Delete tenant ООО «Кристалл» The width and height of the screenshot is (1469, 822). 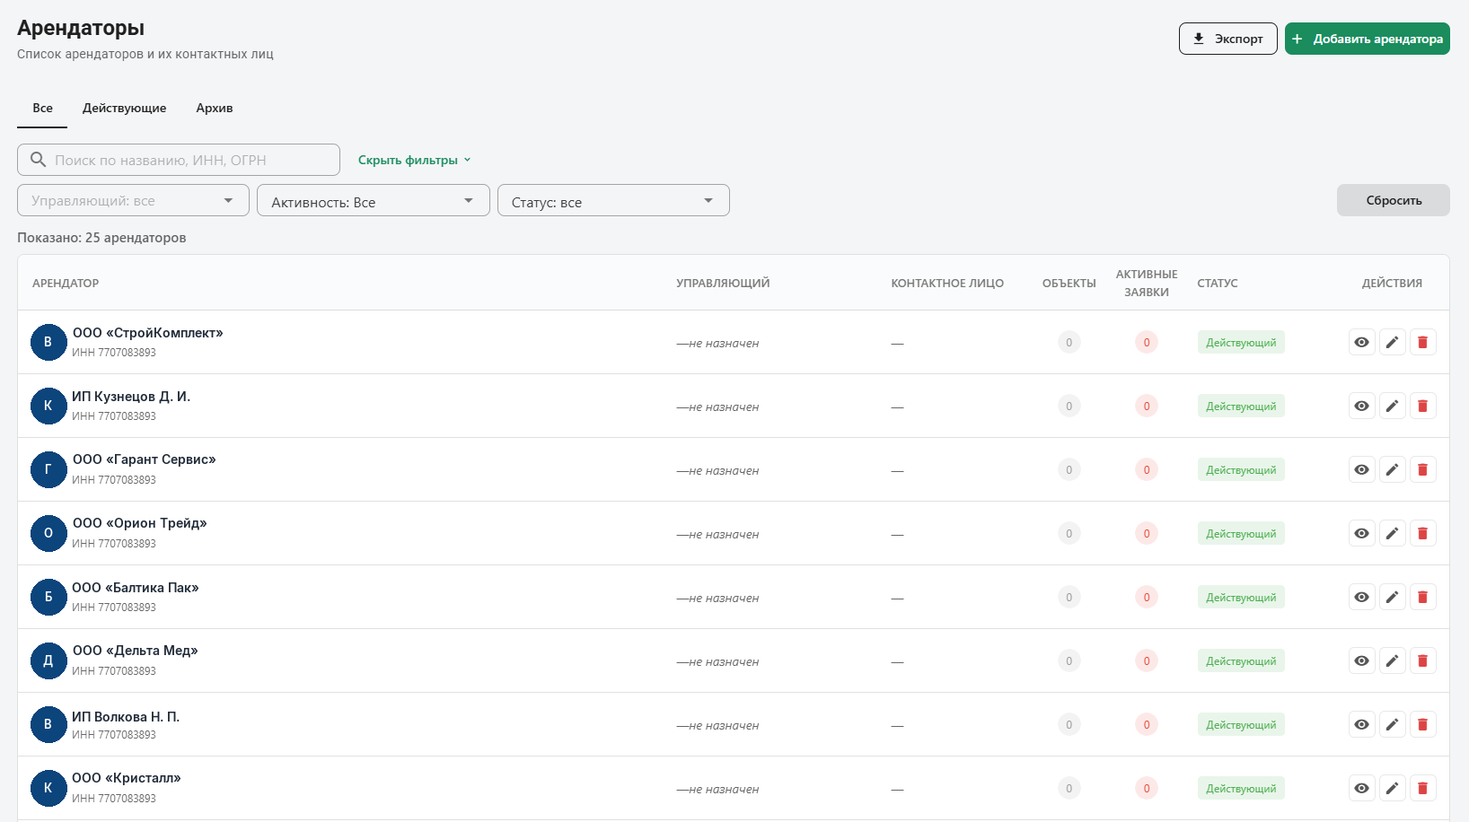coord(1422,788)
